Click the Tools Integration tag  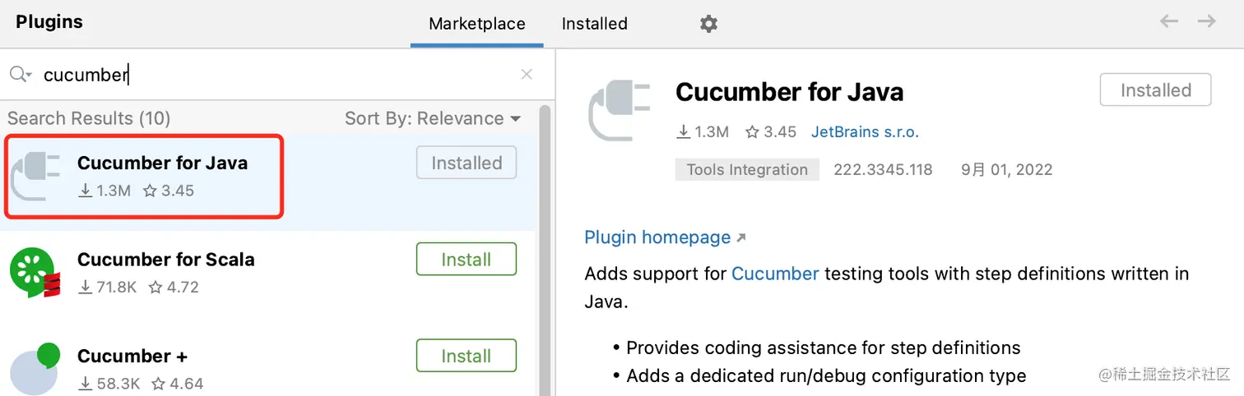[x=747, y=170]
